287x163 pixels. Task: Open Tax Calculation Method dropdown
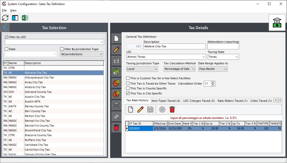(x=179, y=69)
